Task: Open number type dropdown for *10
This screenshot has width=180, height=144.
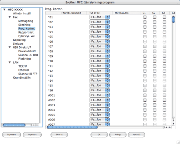Action: point(100,61)
